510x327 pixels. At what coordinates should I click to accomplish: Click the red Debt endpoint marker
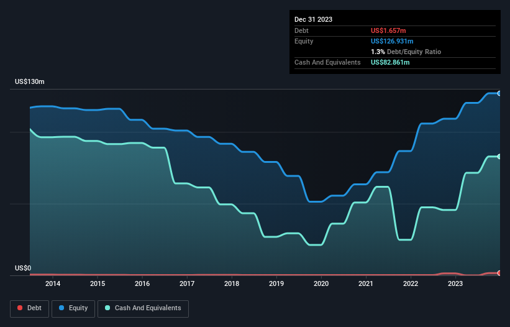[499, 273]
